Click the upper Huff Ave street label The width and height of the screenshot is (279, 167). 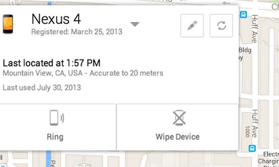[254, 29]
